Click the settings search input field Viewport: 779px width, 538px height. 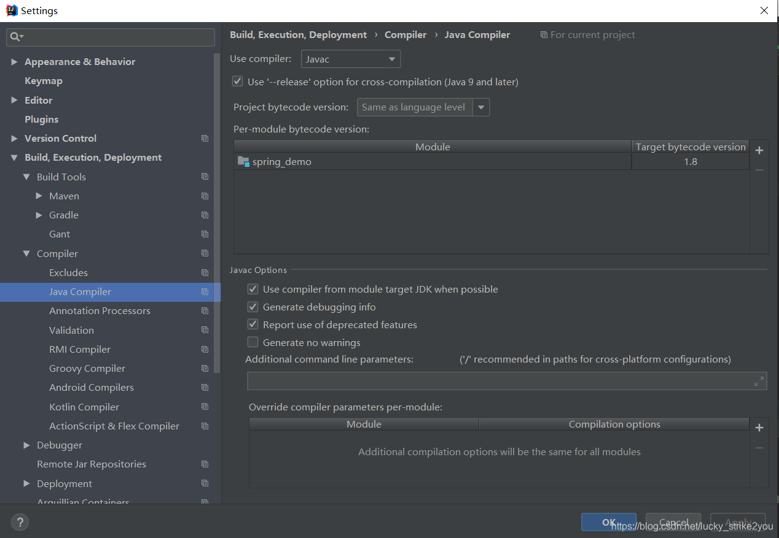111,37
